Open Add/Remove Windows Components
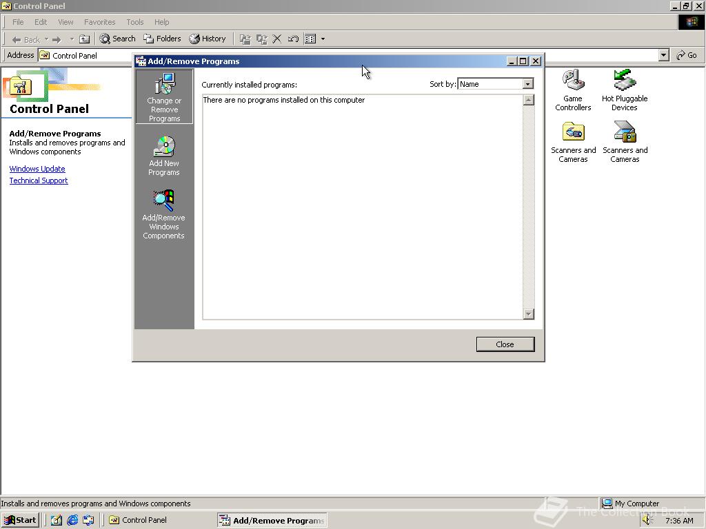This screenshot has width=706, height=529. tap(164, 214)
